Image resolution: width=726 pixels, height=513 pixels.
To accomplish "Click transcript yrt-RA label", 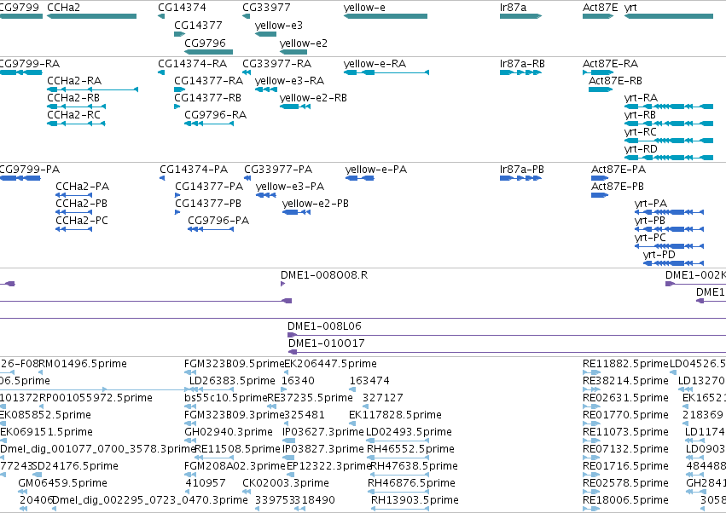I will (x=641, y=98).
